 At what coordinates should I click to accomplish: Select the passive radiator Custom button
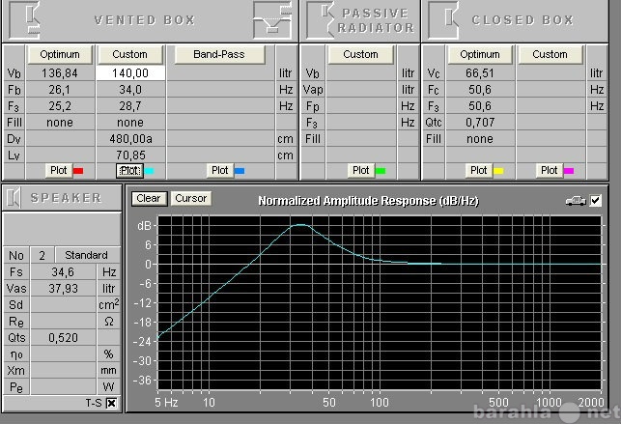click(360, 54)
